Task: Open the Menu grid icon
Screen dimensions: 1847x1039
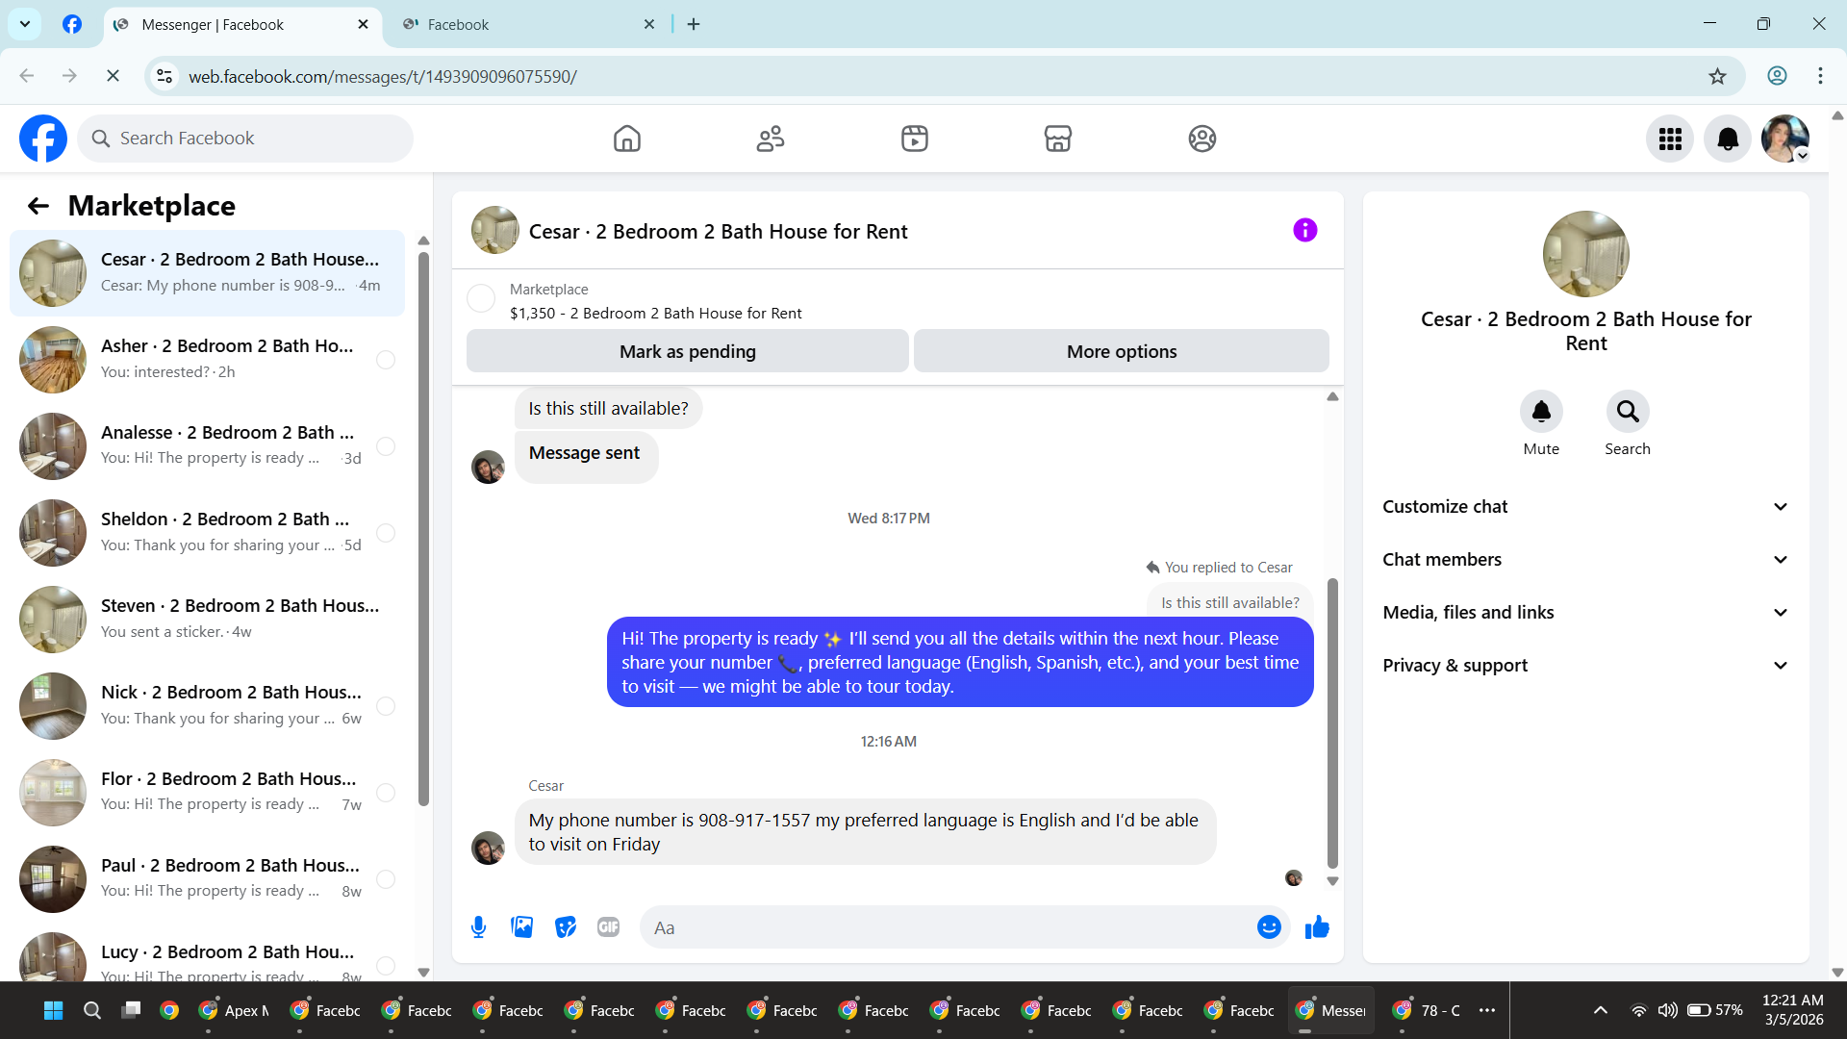Action: pyautogui.click(x=1670, y=139)
